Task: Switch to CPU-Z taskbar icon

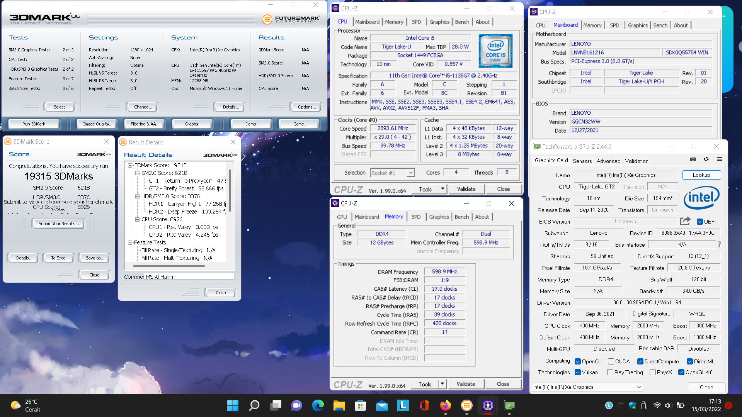Action: (x=488, y=405)
